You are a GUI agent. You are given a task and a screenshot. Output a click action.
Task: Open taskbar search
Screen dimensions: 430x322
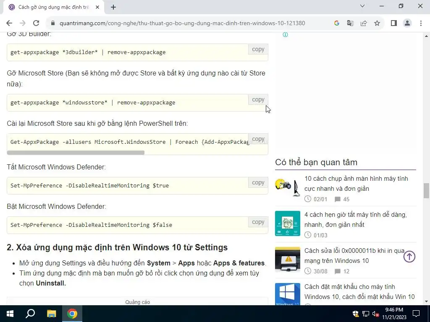(30, 314)
